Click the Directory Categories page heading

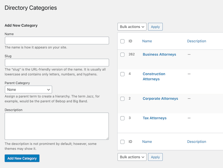31,8
